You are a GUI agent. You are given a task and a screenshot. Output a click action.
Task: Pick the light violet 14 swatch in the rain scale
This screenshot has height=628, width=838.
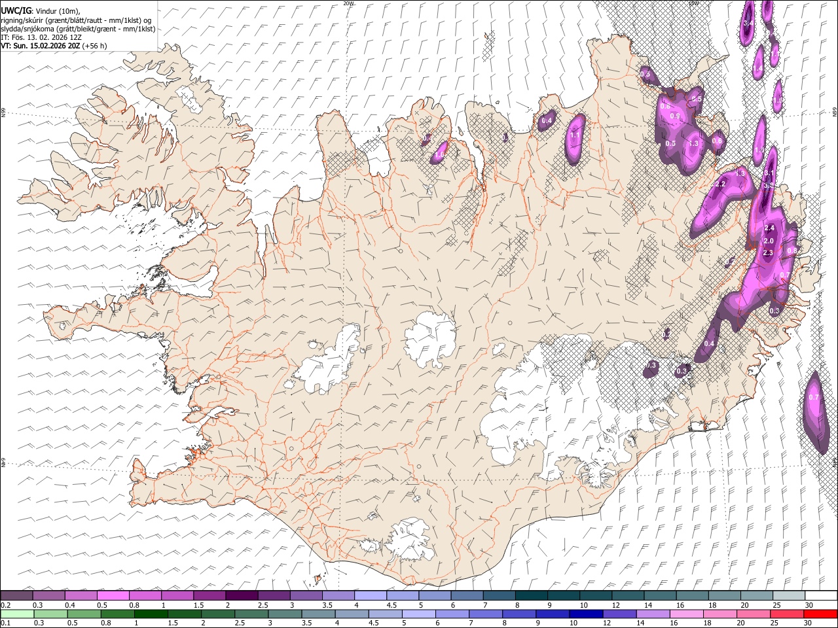pyautogui.click(x=653, y=614)
